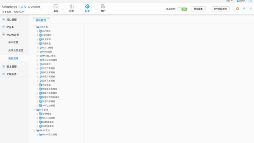The image size is (254, 143).
Task: Click the 流量模板 document icon
Action: pyautogui.click(x=40, y=43)
